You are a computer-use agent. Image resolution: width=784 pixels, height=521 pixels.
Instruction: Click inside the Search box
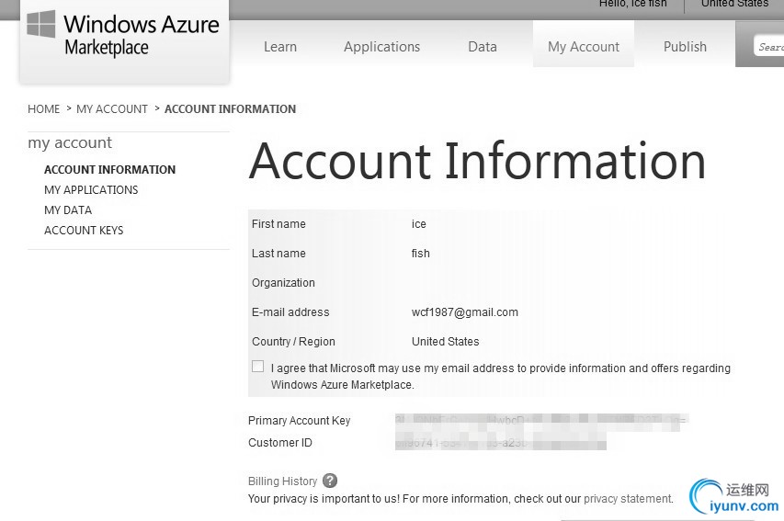tap(768, 46)
